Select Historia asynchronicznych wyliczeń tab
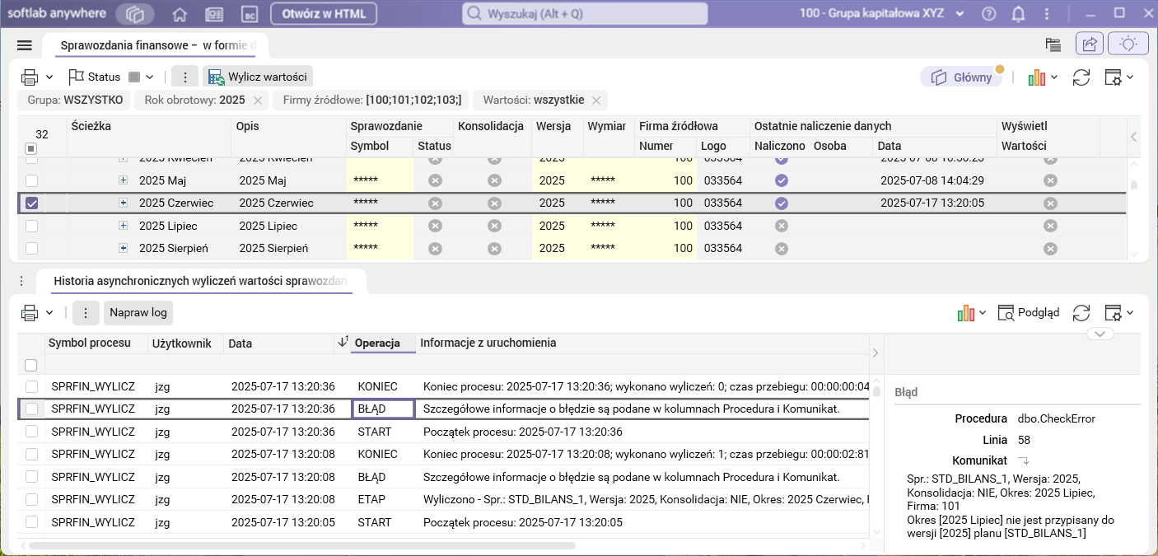The image size is (1158, 556). click(199, 281)
